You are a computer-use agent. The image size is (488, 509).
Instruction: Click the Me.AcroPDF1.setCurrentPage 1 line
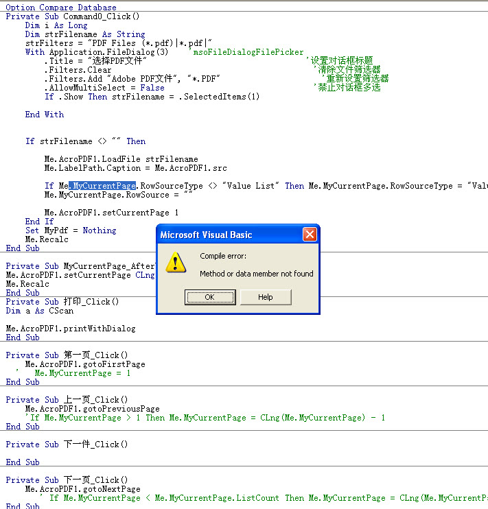[111, 213]
